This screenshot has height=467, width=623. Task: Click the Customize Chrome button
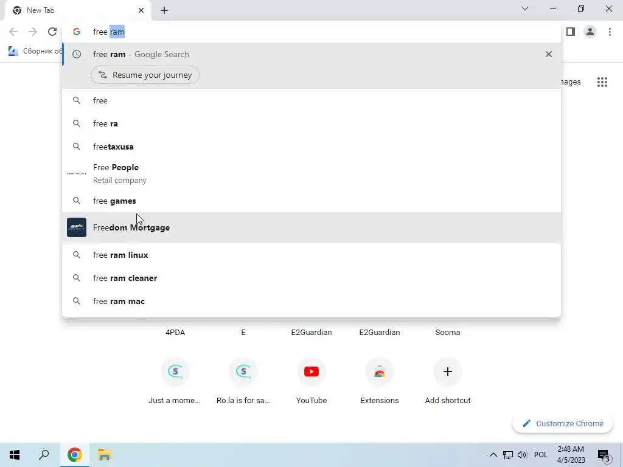[563, 423]
